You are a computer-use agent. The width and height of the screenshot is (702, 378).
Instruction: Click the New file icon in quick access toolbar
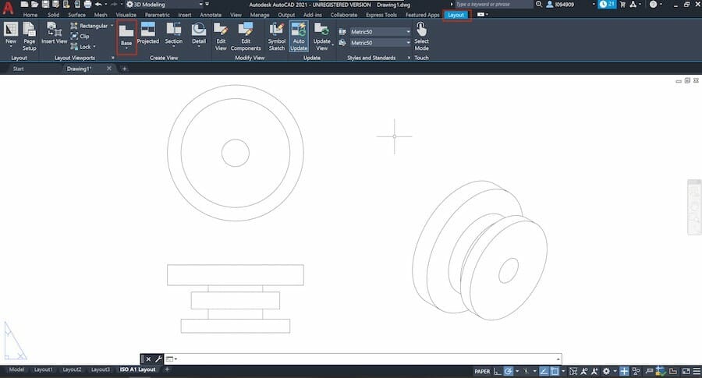pos(24,5)
